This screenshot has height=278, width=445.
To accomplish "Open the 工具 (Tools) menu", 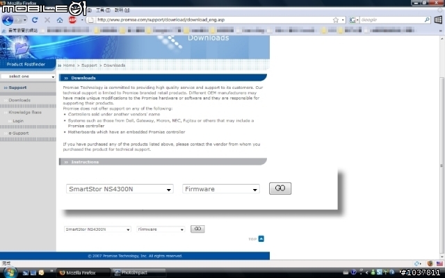I will tap(103, 10).
